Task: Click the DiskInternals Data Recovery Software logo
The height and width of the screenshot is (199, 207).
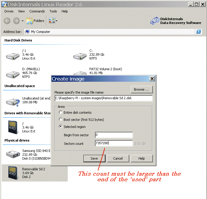Action: click(176, 21)
